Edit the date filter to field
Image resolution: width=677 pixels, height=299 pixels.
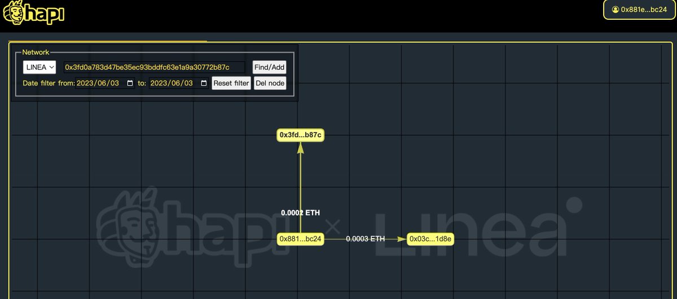pos(179,83)
